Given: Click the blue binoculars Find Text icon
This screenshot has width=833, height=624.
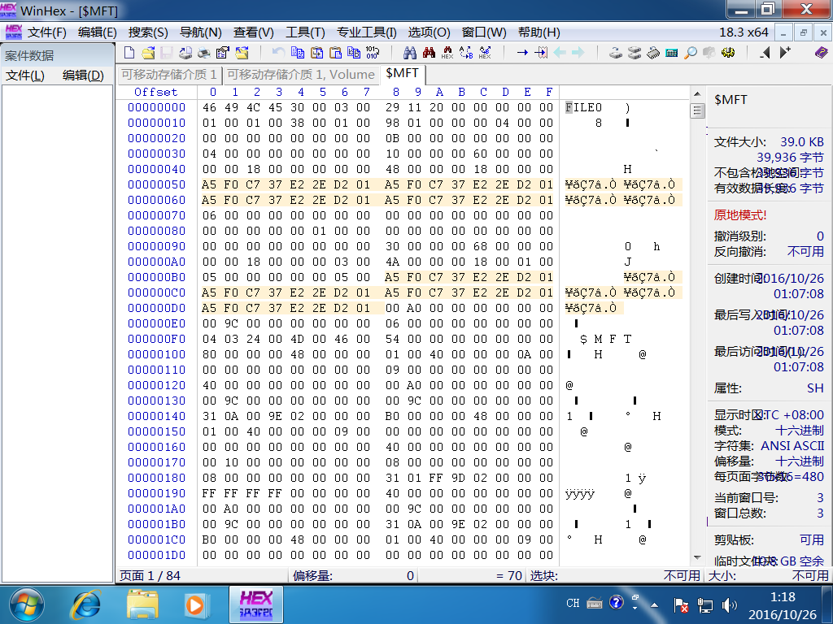Looking at the screenshot, I should point(410,53).
